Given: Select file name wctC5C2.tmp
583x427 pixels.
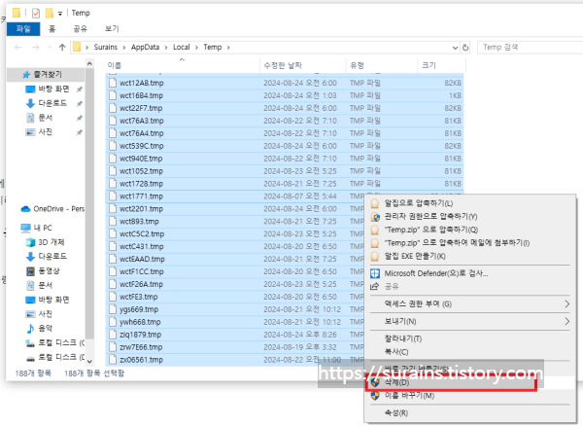Looking at the screenshot, I should [142, 233].
